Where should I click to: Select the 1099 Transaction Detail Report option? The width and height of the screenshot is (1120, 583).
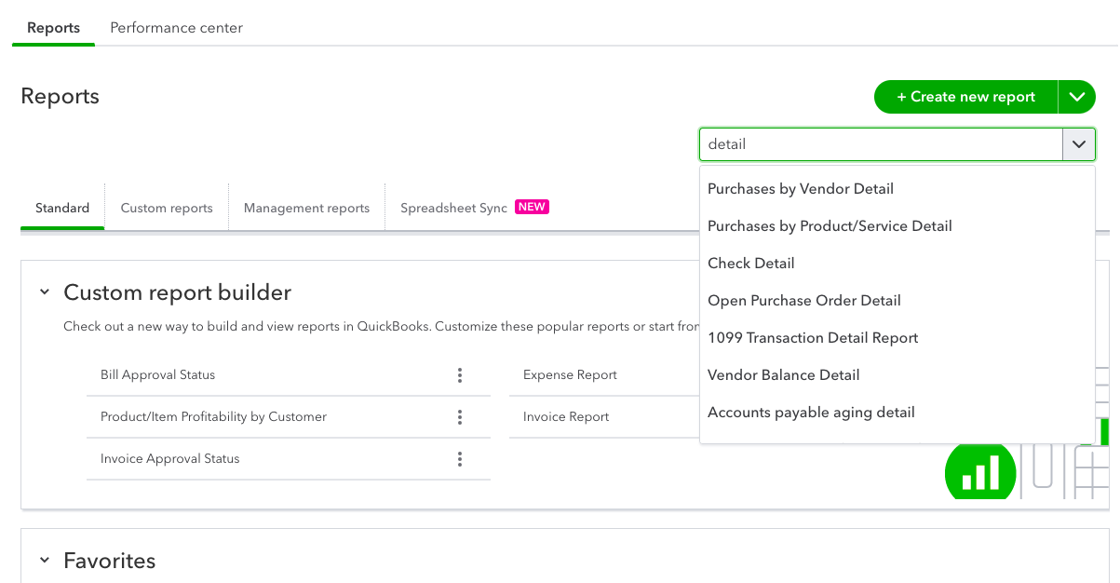click(813, 338)
